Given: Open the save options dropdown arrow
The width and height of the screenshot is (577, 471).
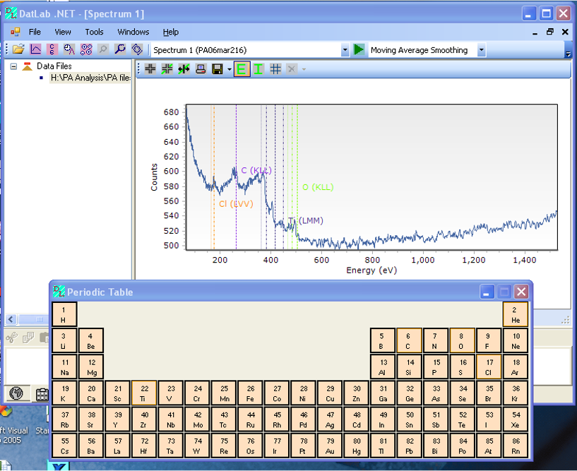Looking at the screenshot, I should point(230,69).
